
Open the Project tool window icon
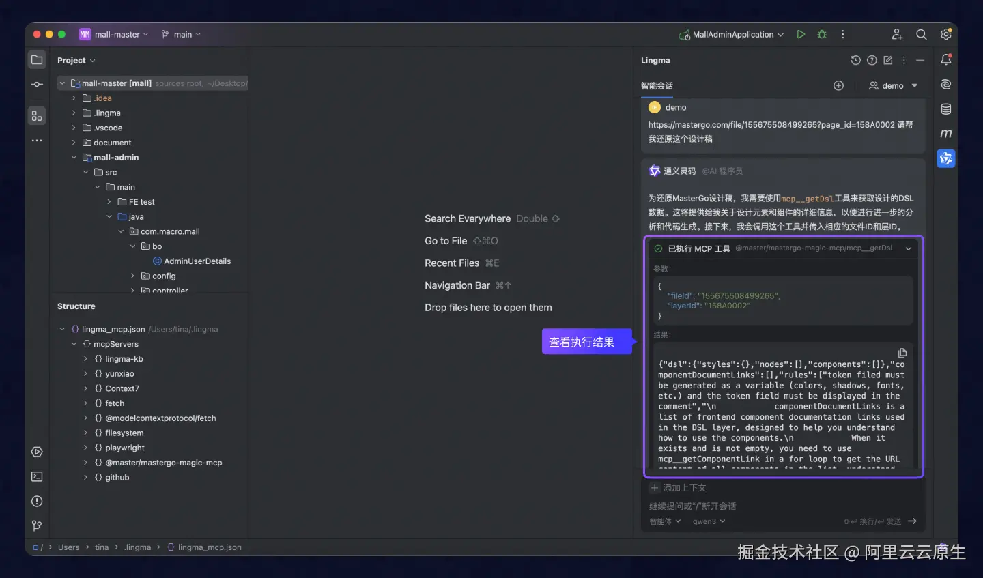[x=37, y=60]
